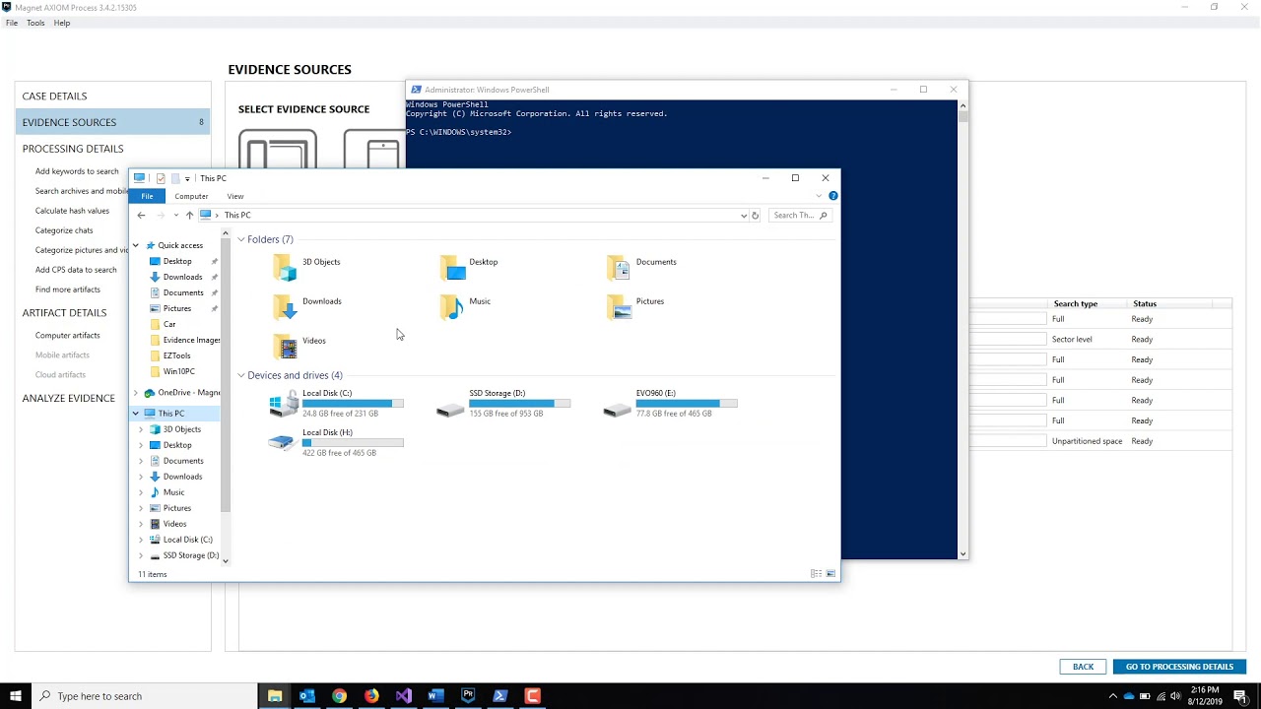Open Outlook from the taskbar
Image resolution: width=1261 pixels, height=709 pixels.
click(x=306, y=696)
